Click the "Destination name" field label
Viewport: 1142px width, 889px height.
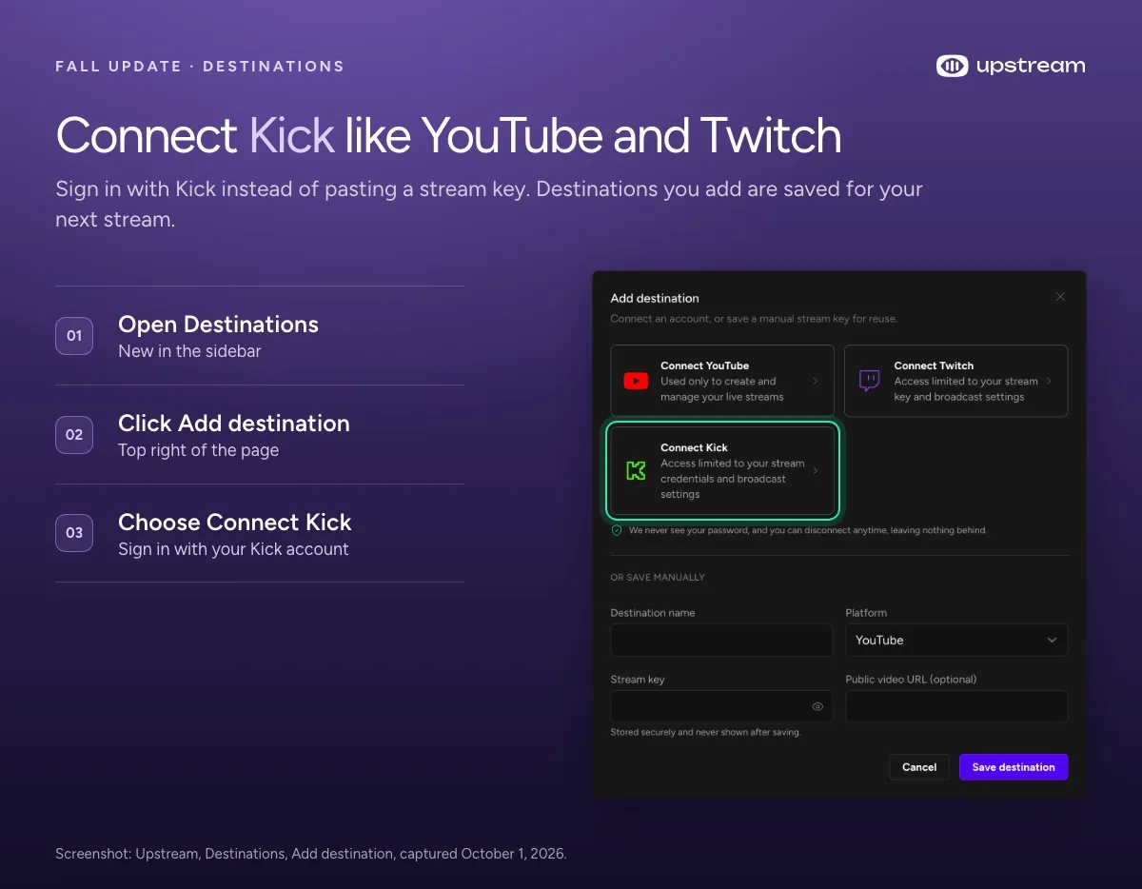pyautogui.click(x=653, y=613)
